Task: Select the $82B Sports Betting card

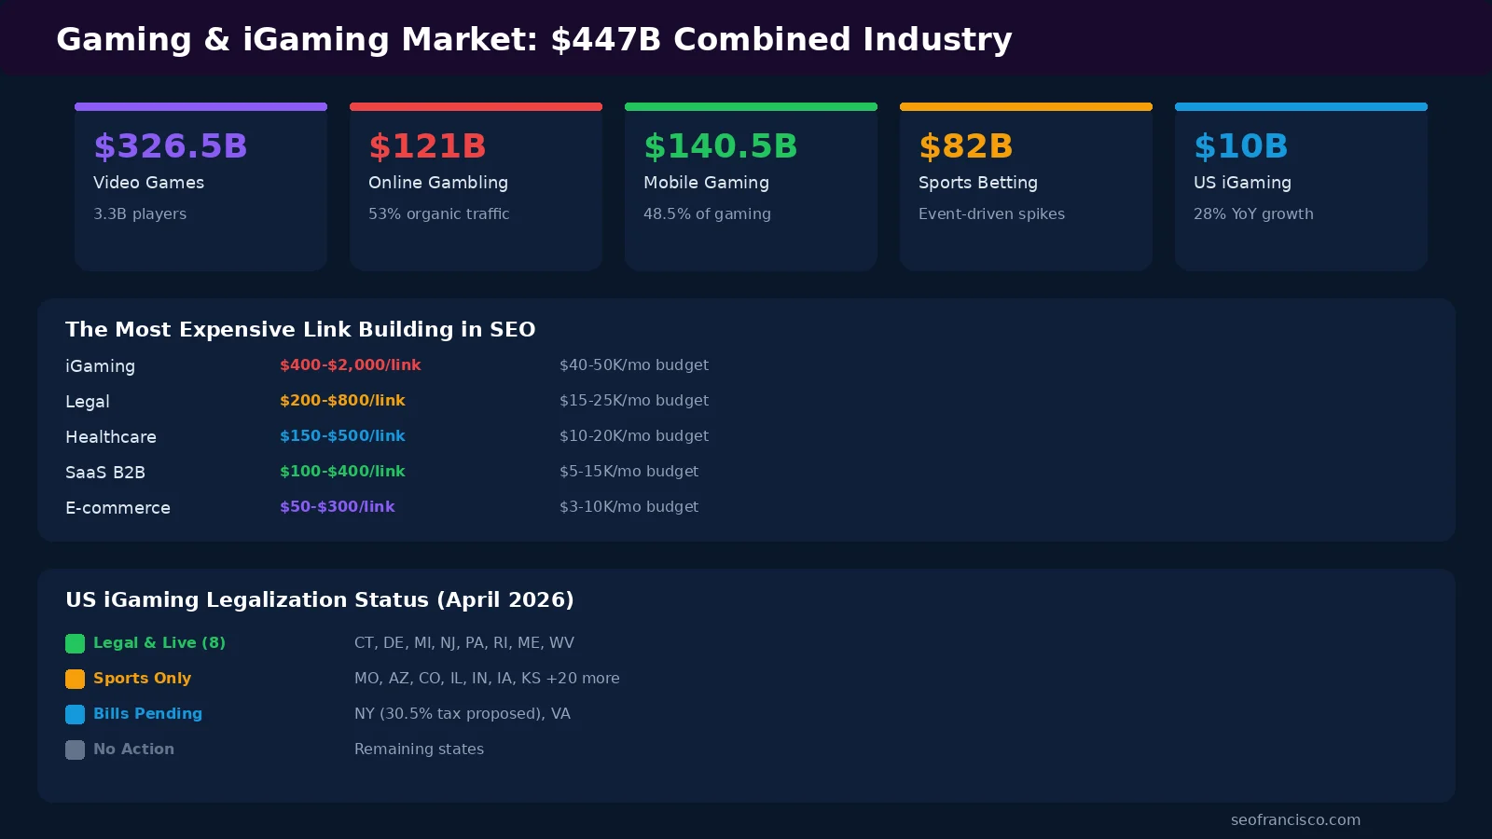Action: pos(1026,185)
